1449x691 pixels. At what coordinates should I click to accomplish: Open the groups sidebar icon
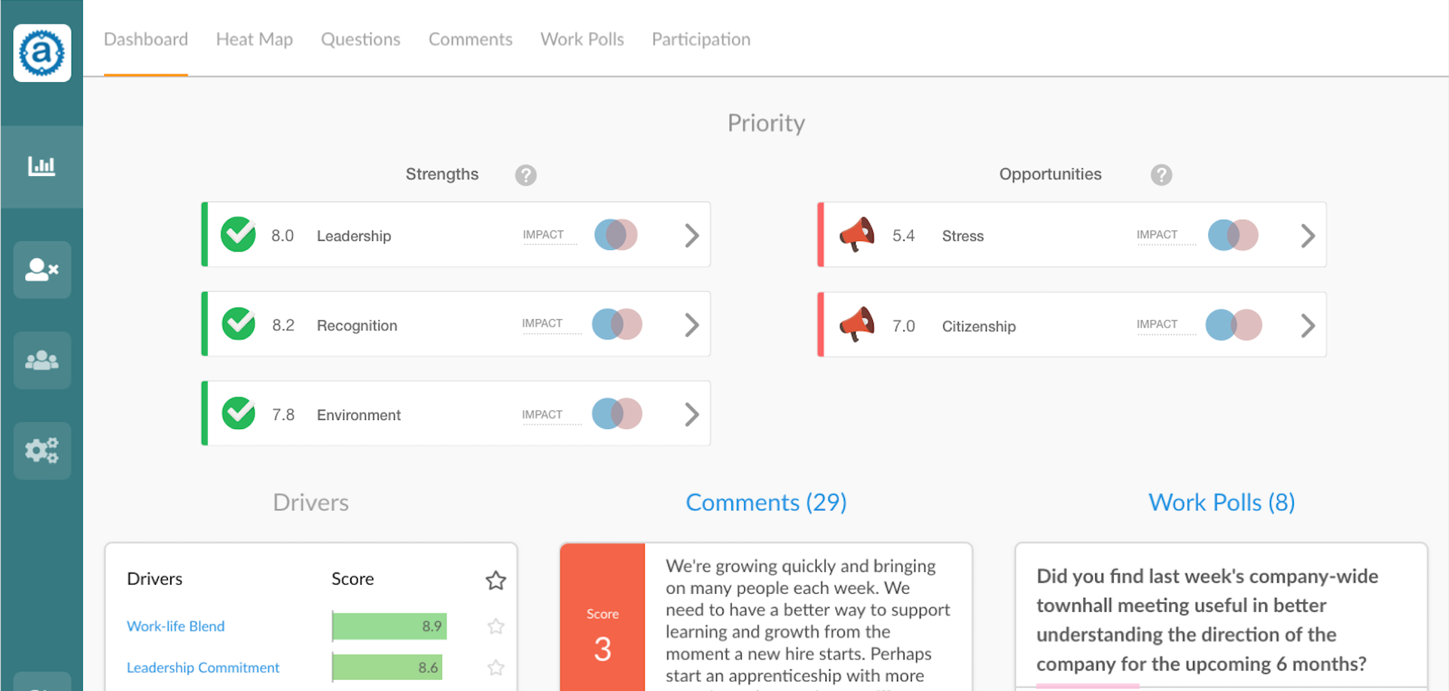point(42,361)
